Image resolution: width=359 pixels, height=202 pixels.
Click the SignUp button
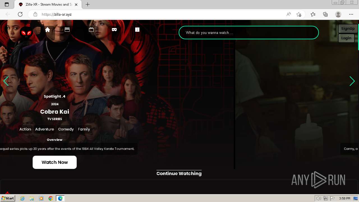point(348,29)
